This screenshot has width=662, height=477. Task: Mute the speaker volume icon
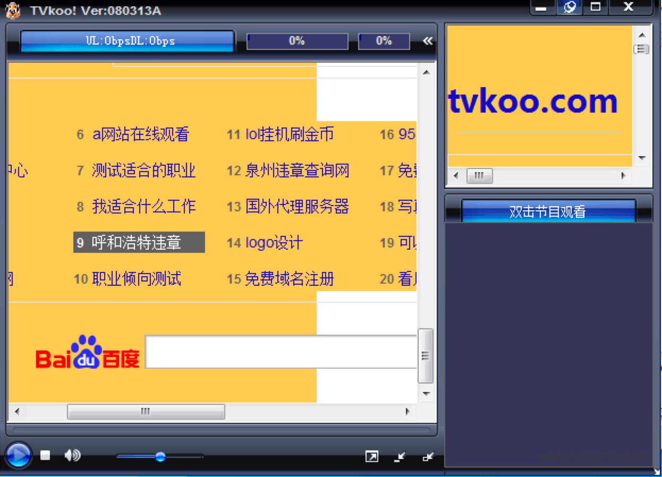73,455
